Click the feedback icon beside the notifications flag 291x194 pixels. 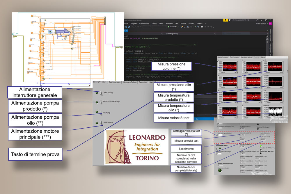click(x=230, y=20)
